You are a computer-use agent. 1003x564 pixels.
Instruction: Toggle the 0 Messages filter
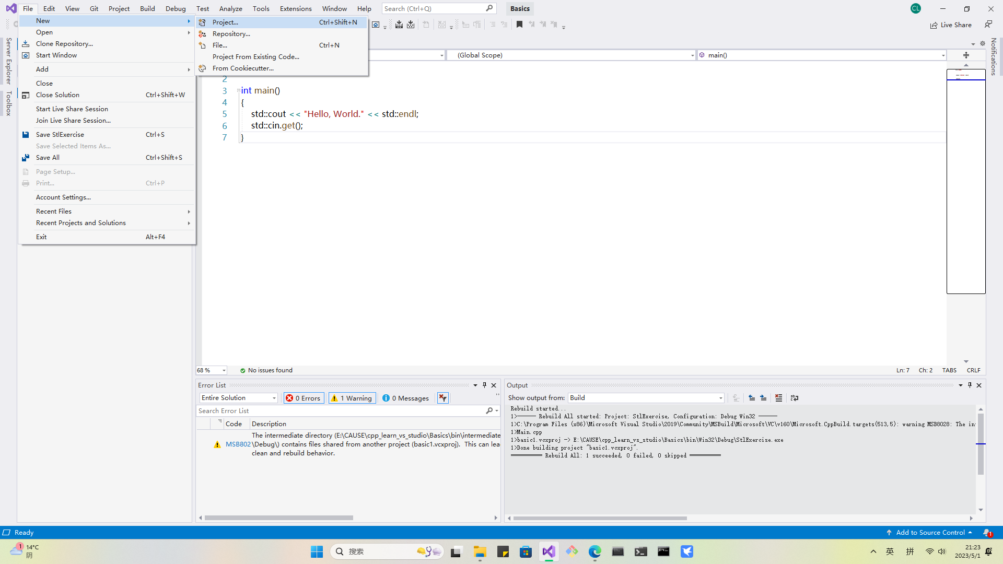tap(405, 398)
